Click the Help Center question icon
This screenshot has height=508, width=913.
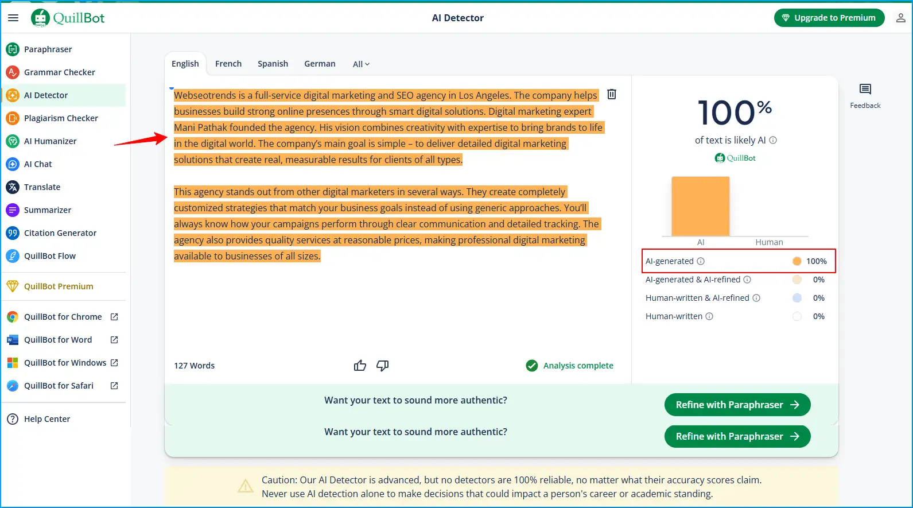[13, 419]
